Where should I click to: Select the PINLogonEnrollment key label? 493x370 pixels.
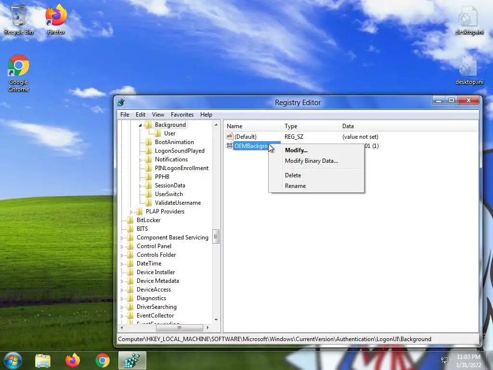(x=182, y=168)
